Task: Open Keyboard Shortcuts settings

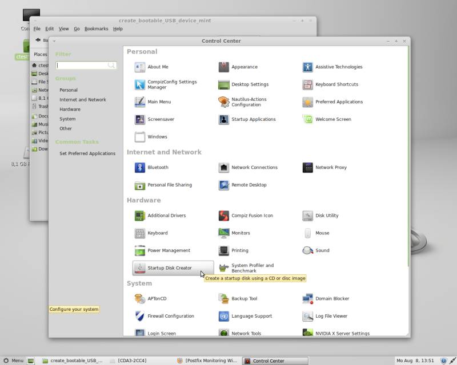Action: point(330,84)
